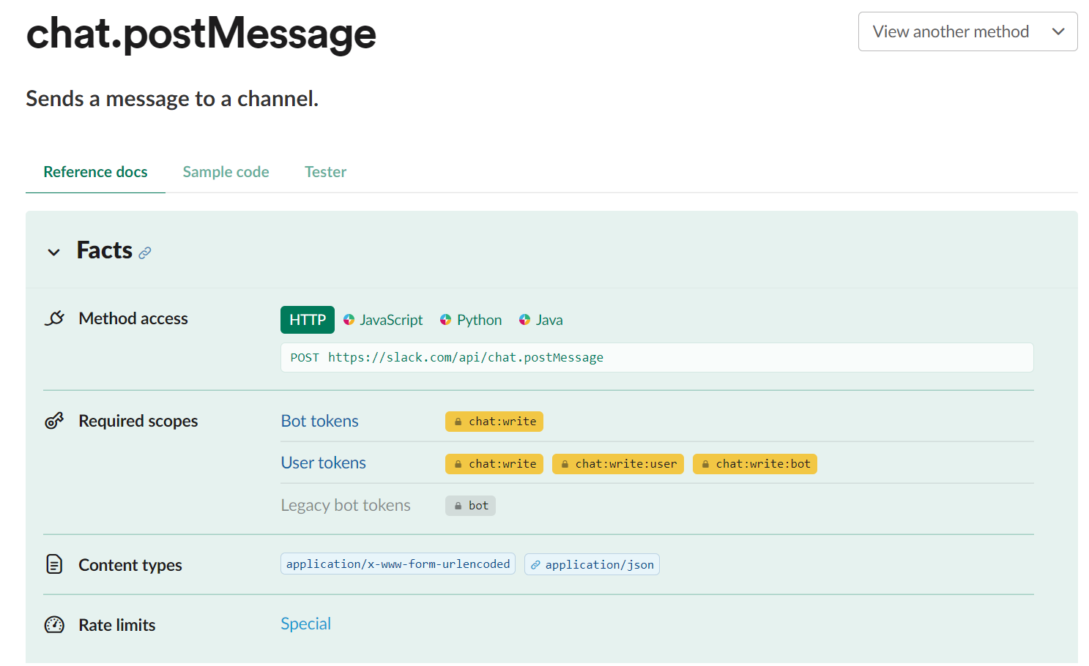Click the chat:write scope for Bot tokens
The image size is (1089, 666).
pos(494,422)
